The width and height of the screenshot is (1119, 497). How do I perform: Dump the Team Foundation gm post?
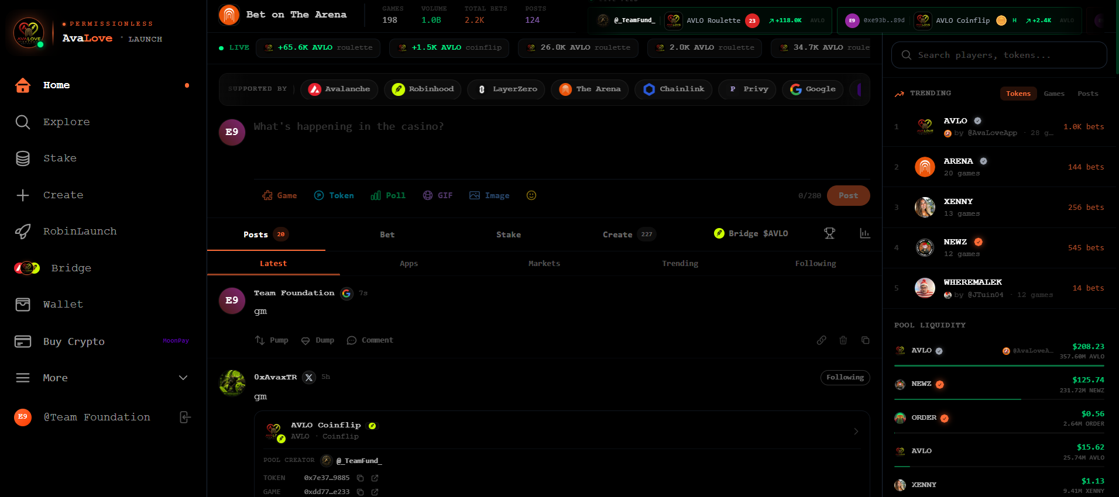318,340
